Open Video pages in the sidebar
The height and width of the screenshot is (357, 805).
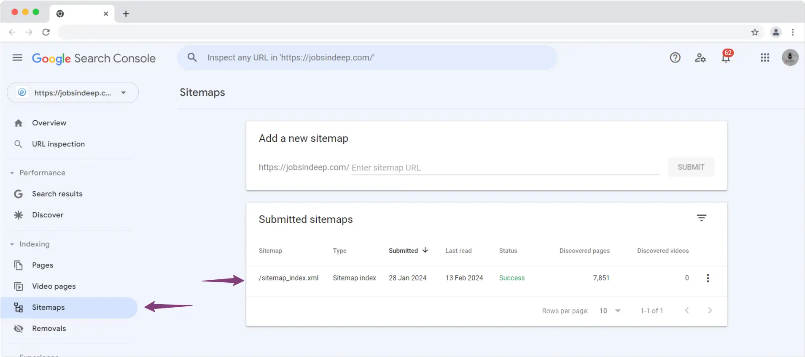tap(54, 287)
